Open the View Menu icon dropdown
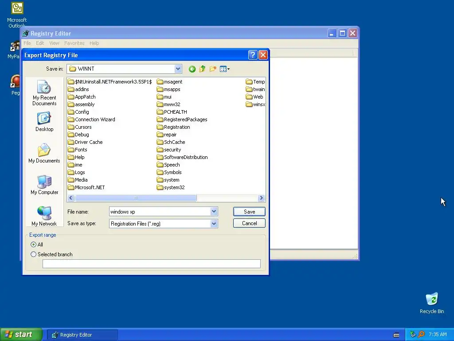This screenshot has width=454, height=341. [225, 69]
